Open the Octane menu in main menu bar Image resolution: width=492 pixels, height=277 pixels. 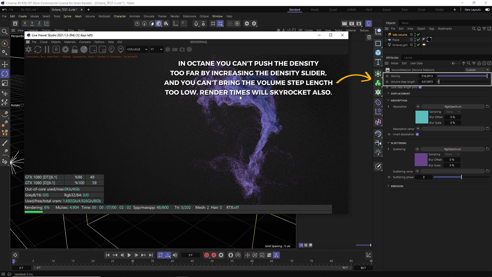204,16
